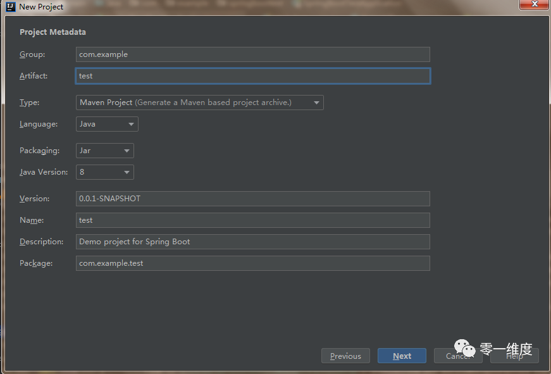The height and width of the screenshot is (374, 551).
Task: Click the Artifact label
Action: point(34,76)
